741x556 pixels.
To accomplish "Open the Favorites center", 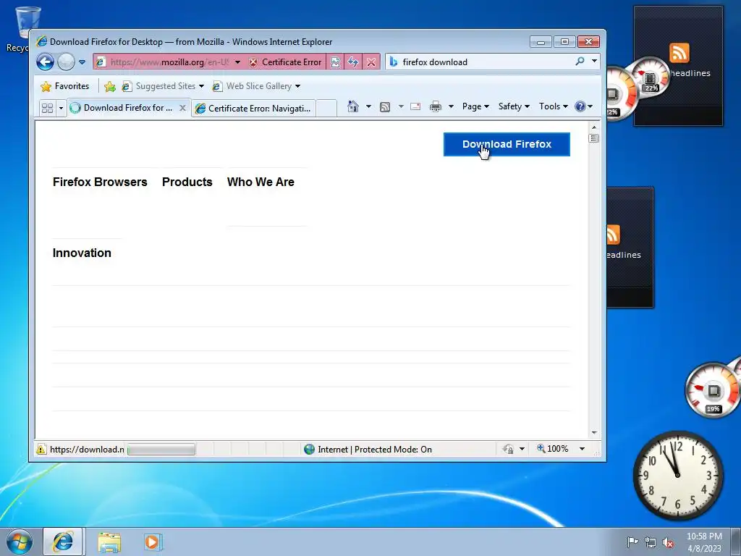I will coord(64,86).
